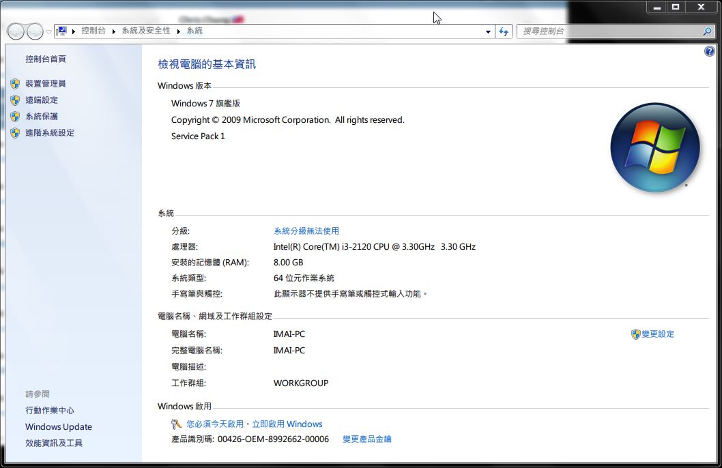Open 行動作業中心 link
Screen dimensions: 722x468
(50, 411)
